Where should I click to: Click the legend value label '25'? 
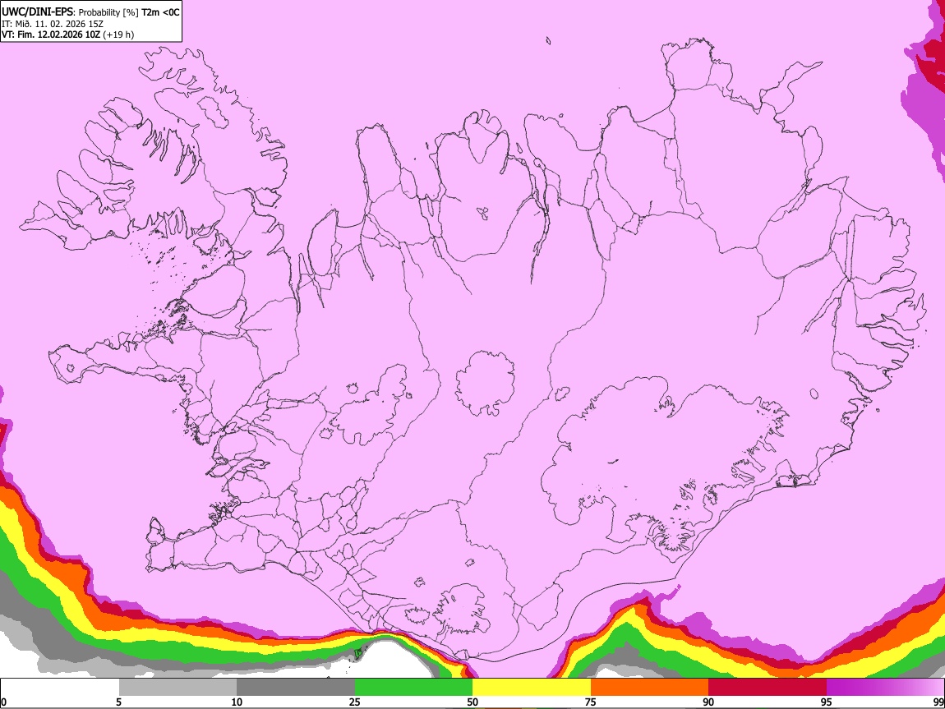coord(355,702)
